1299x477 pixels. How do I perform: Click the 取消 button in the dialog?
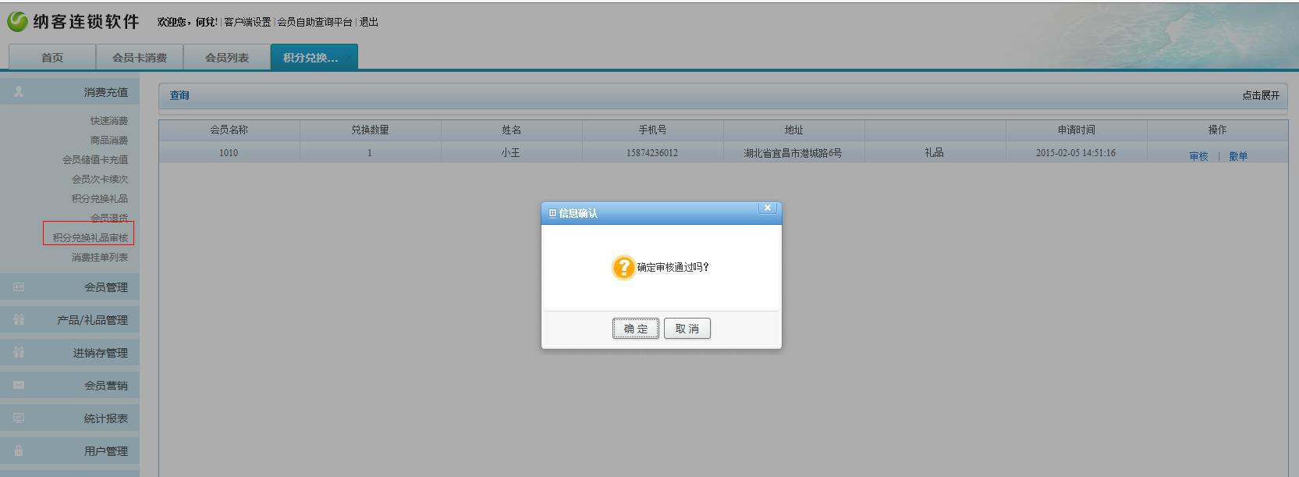[x=687, y=329]
